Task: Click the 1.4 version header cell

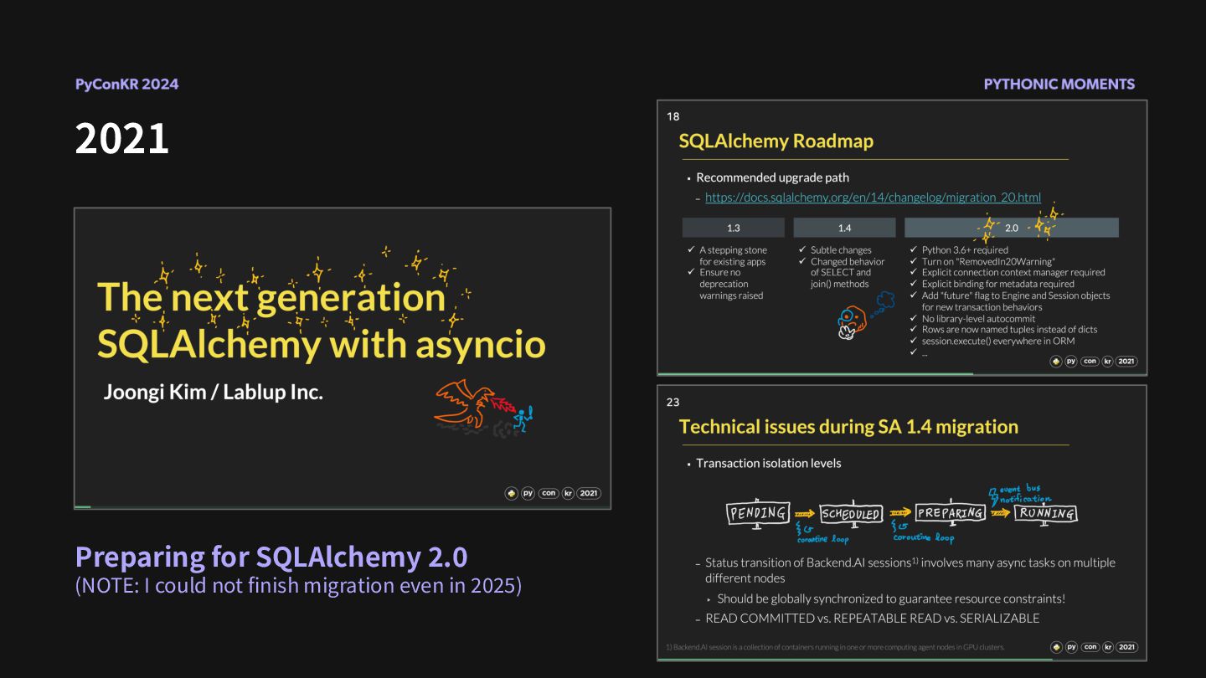Action: (x=844, y=228)
